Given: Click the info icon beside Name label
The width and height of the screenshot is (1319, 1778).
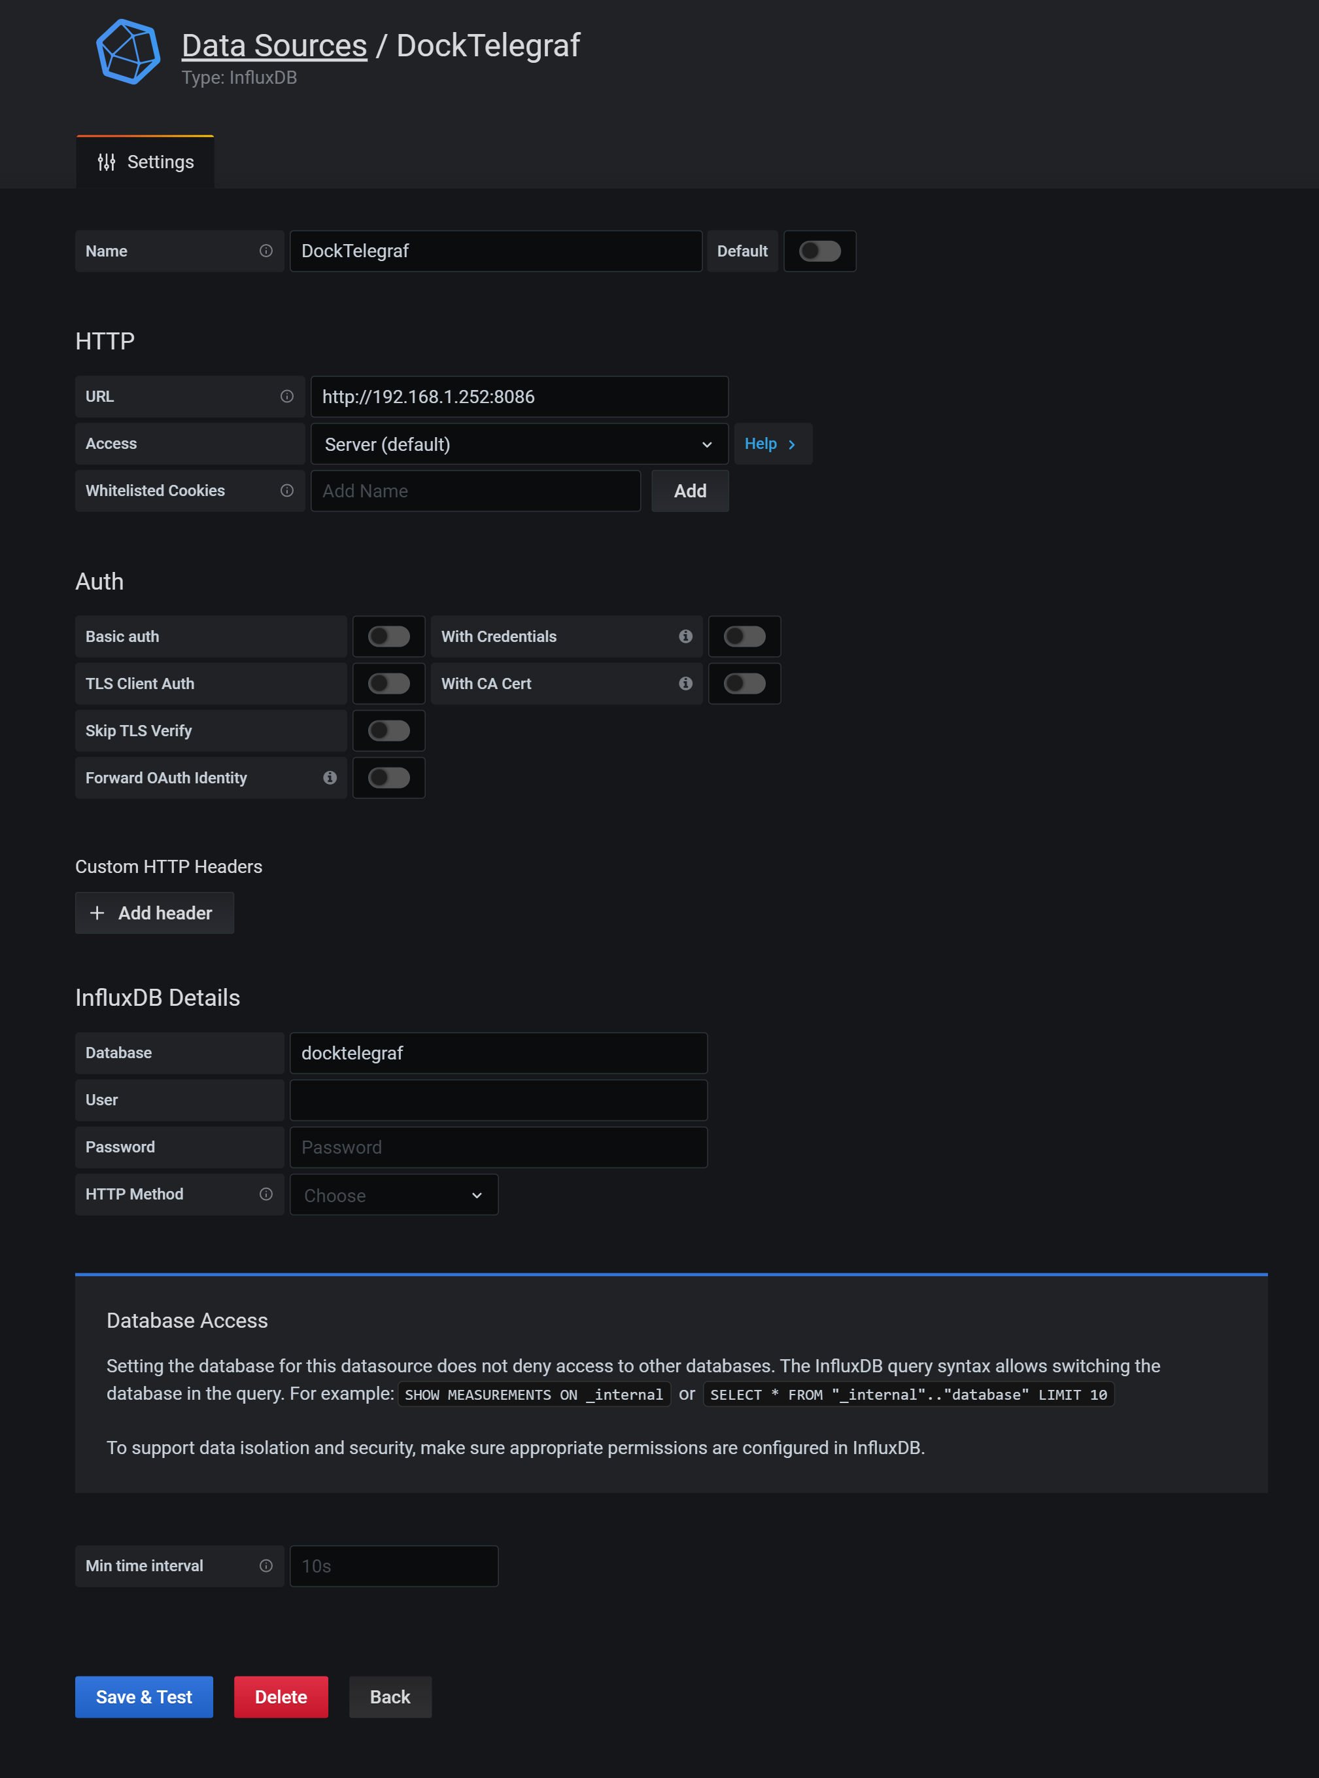Looking at the screenshot, I should 266,251.
